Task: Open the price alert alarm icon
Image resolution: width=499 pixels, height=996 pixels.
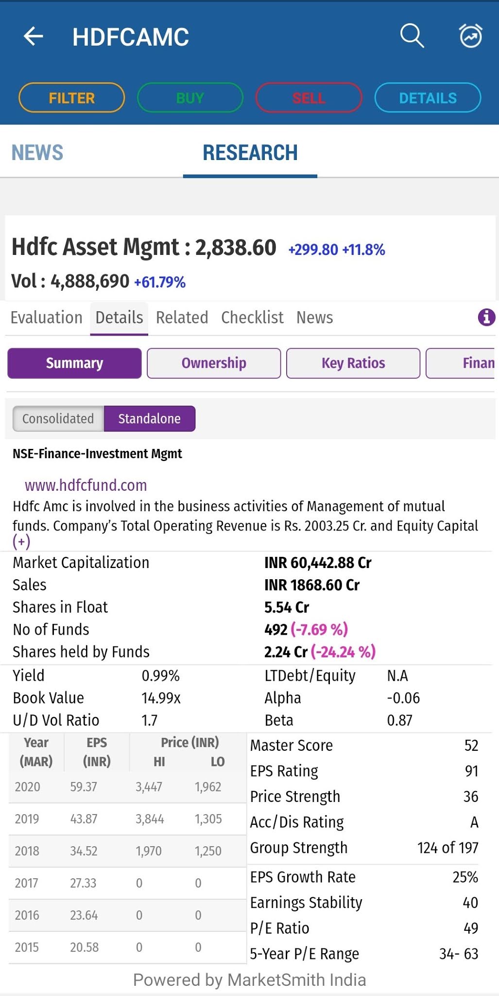Action: click(x=470, y=36)
